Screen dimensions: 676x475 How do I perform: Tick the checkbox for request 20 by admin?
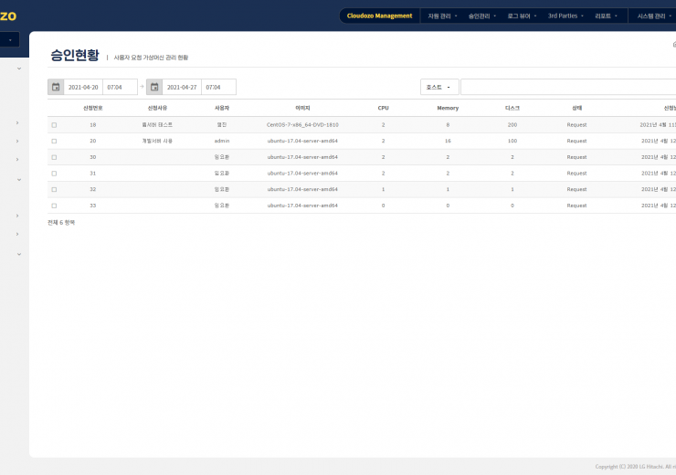click(x=54, y=142)
